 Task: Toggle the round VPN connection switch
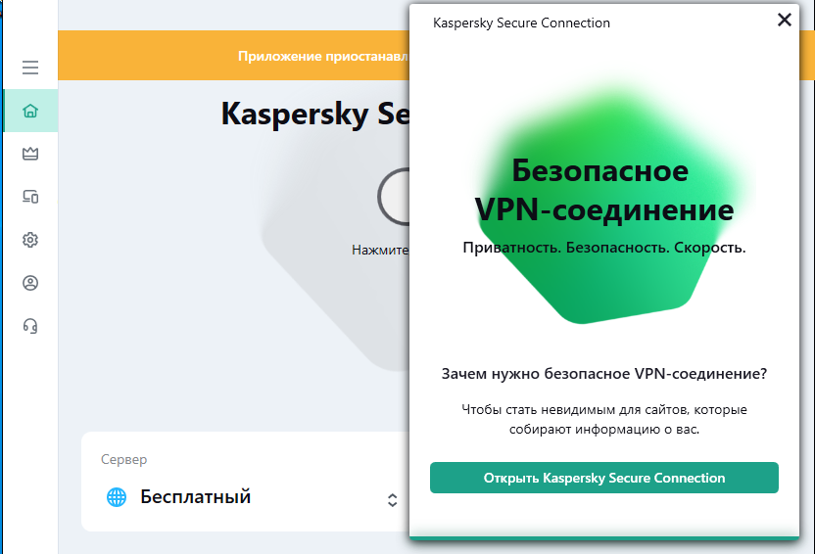tap(394, 197)
